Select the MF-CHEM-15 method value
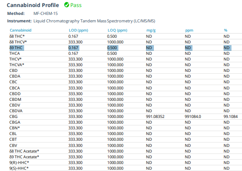The image size is (242, 171). point(46,14)
